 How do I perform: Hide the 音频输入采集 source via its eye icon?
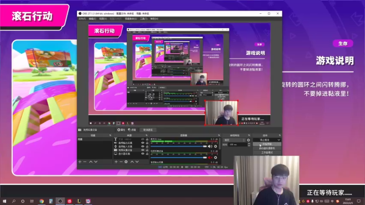click(x=143, y=146)
